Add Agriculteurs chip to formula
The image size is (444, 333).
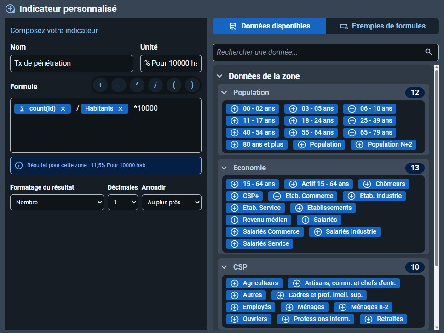click(254, 283)
